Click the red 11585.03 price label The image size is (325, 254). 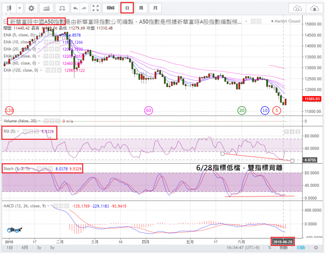312,99
